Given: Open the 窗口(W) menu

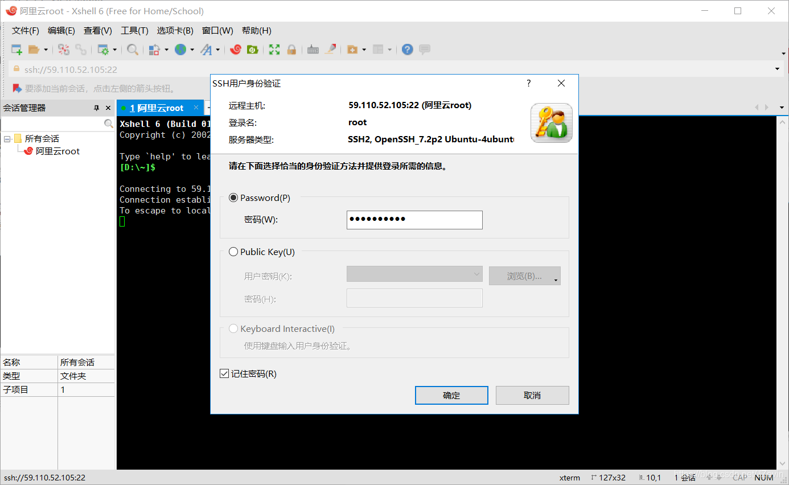Looking at the screenshot, I should (x=217, y=31).
